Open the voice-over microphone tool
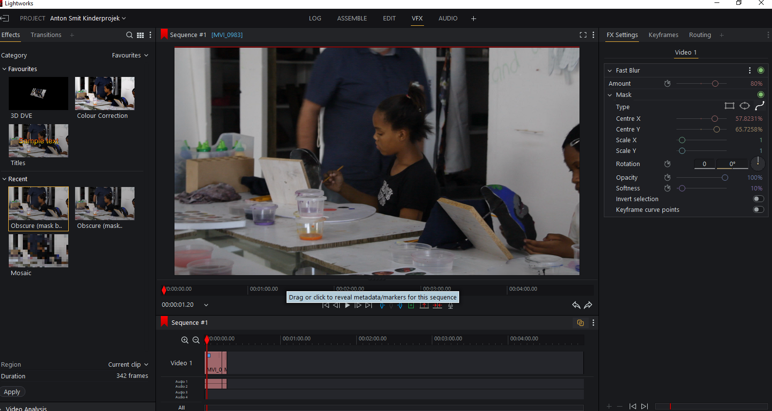772x411 pixels. (x=451, y=306)
